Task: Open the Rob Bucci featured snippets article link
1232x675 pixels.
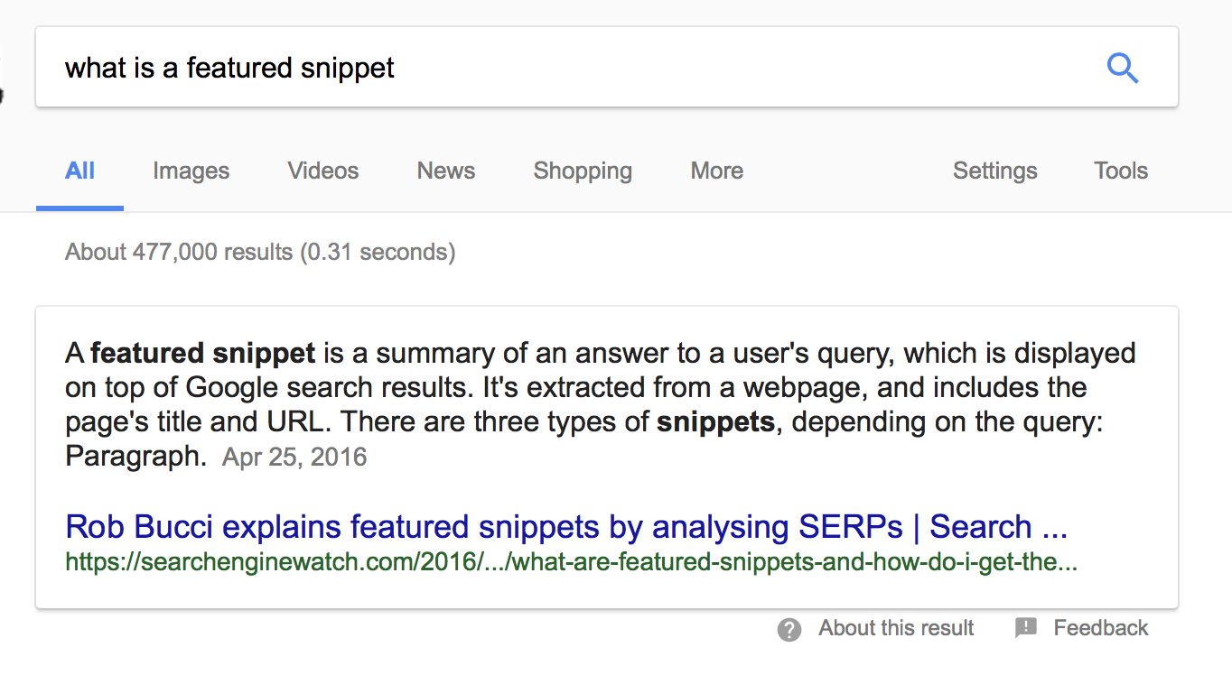Action: (x=566, y=527)
